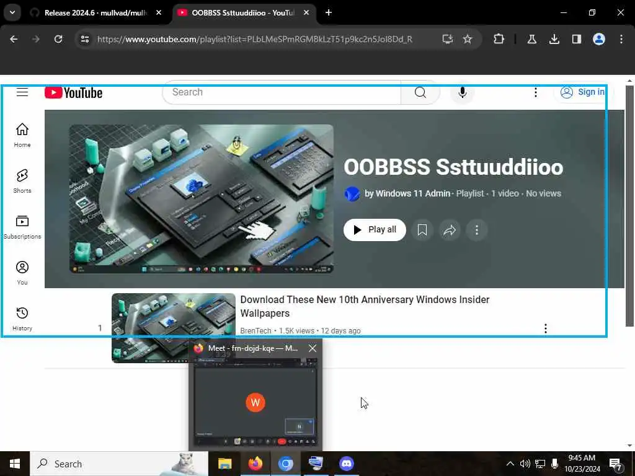
Task: Open the BrenTech channel link
Action: click(x=255, y=331)
